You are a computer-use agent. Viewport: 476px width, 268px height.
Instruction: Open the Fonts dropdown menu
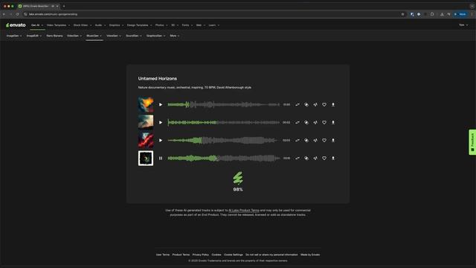tap(187, 25)
